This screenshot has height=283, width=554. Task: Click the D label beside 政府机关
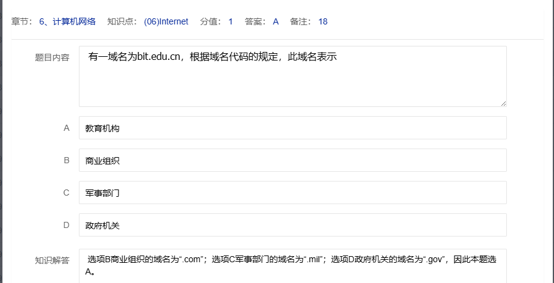click(67, 225)
